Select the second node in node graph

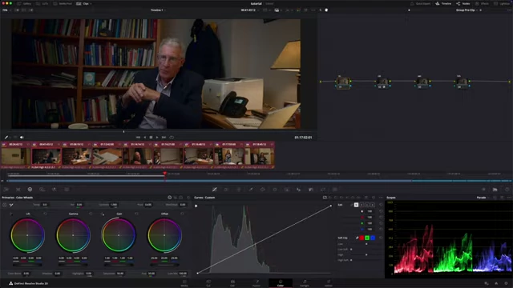pos(383,82)
